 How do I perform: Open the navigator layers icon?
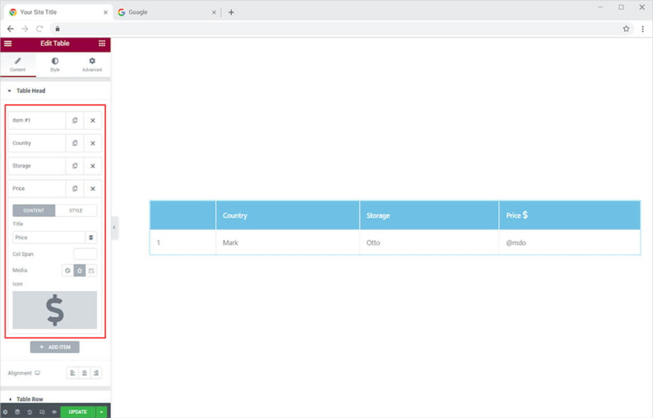(x=17, y=412)
